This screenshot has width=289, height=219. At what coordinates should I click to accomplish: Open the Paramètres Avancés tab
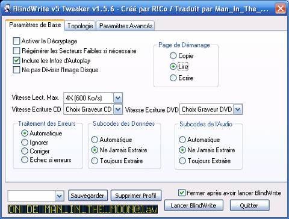click(x=126, y=26)
